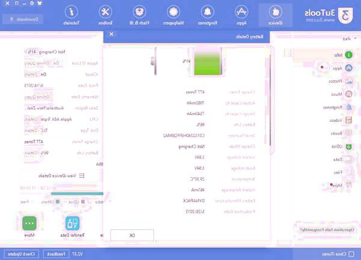The image size is (361, 260).
Task: Click the 477 Times value in dialog
Action: click(195, 92)
